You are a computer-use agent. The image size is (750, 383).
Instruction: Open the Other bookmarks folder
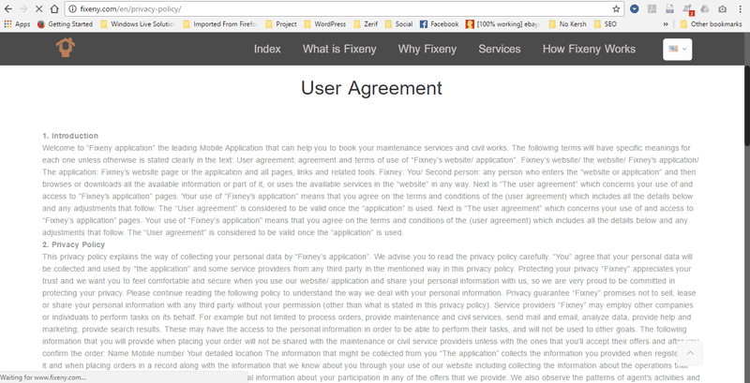pos(711,23)
